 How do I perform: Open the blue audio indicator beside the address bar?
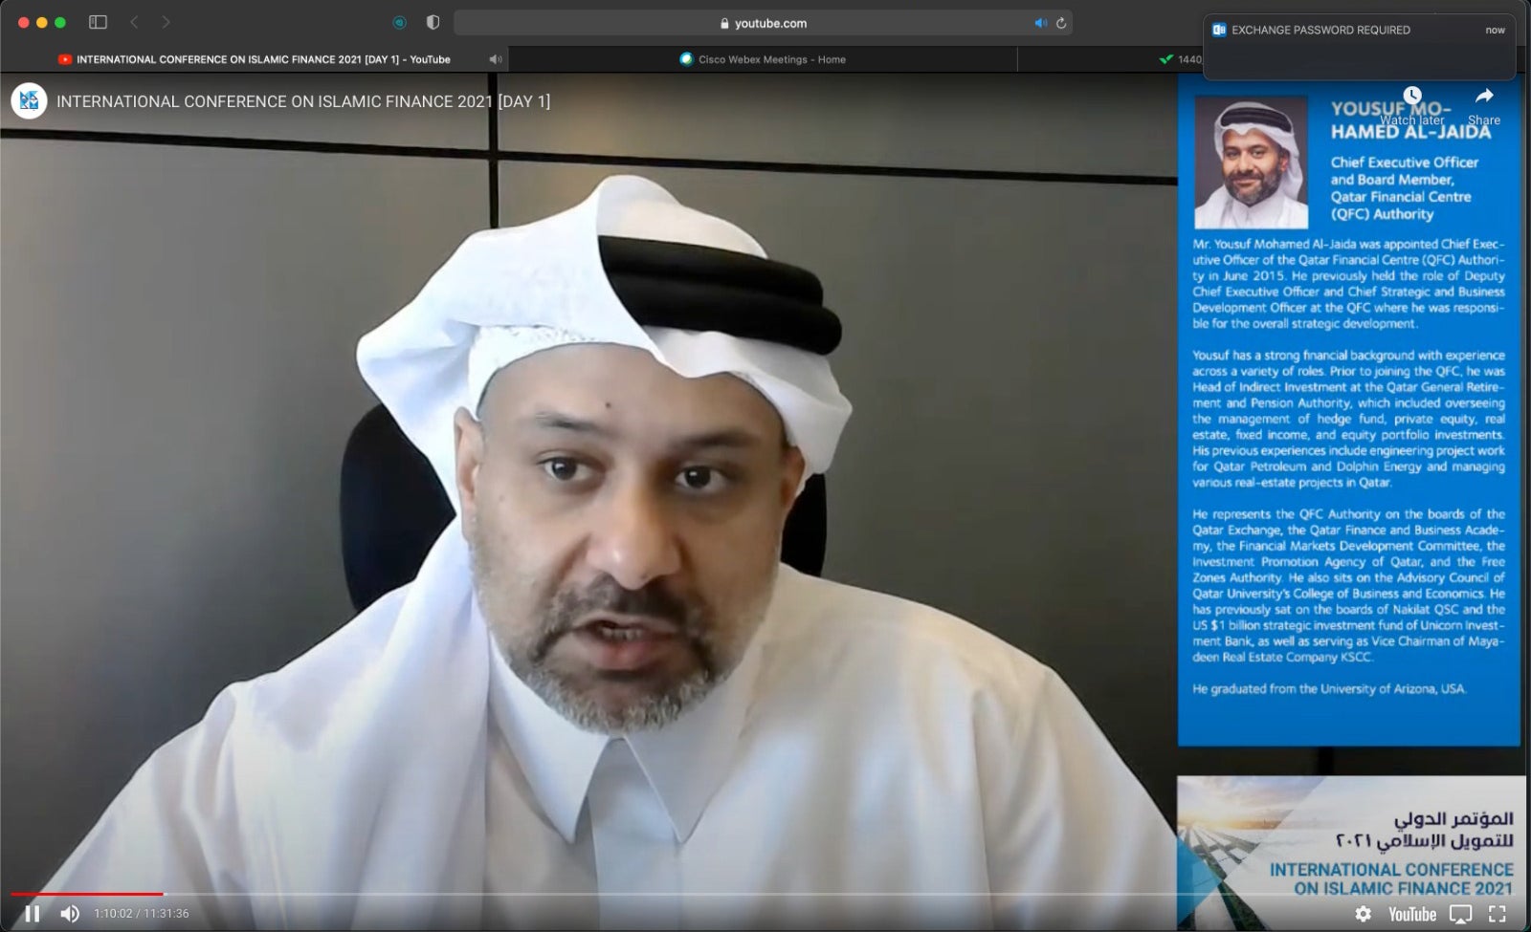pyautogui.click(x=1041, y=23)
